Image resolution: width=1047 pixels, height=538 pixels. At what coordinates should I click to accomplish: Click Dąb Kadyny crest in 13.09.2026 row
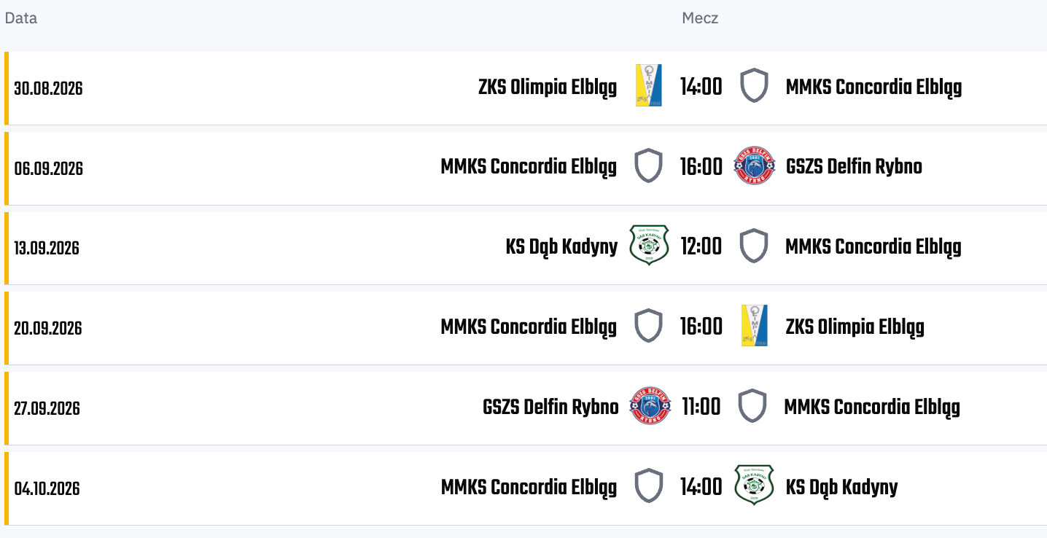(x=649, y=246)
